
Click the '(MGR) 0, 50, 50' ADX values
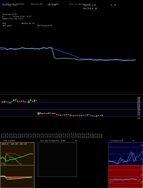click(x=27, y=23)
